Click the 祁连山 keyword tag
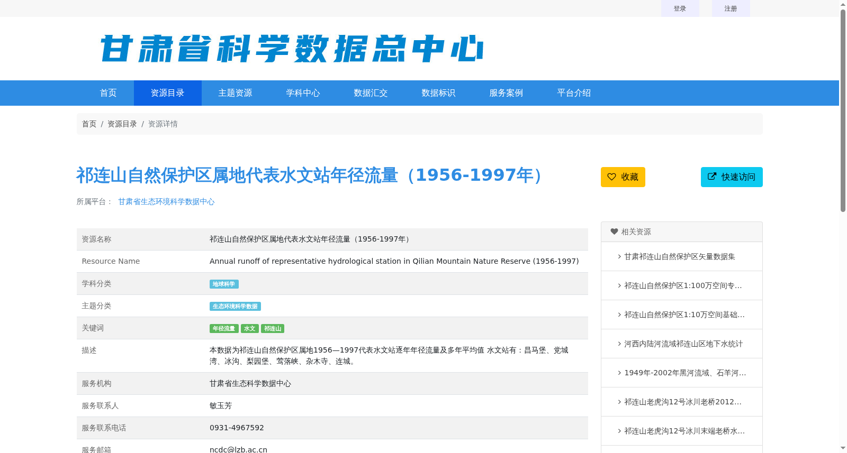This screenshot has height=453, width=847. pyautogui.click(x=273, y=329)
